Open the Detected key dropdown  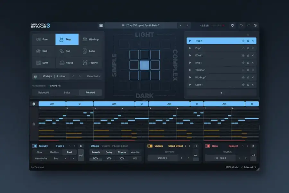94,76
